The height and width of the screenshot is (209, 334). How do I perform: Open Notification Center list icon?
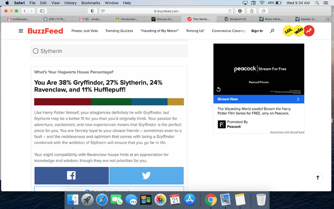click(326, 3)
